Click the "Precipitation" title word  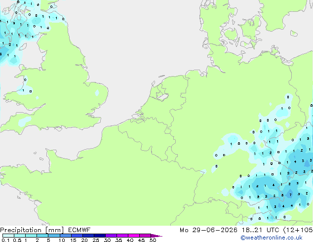(x=21, y=230)
